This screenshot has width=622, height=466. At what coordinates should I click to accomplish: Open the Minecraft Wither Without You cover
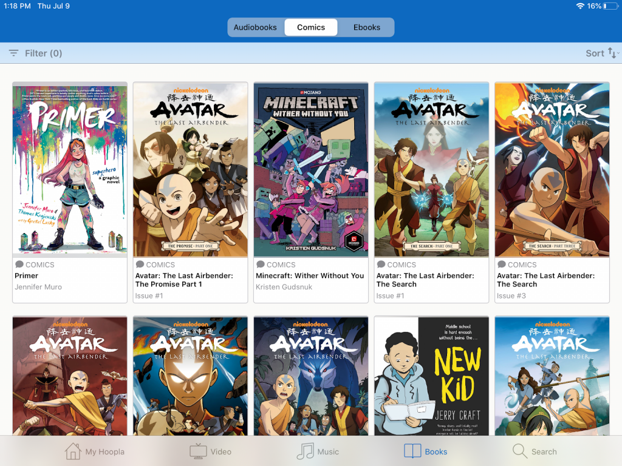coord(311,170)
